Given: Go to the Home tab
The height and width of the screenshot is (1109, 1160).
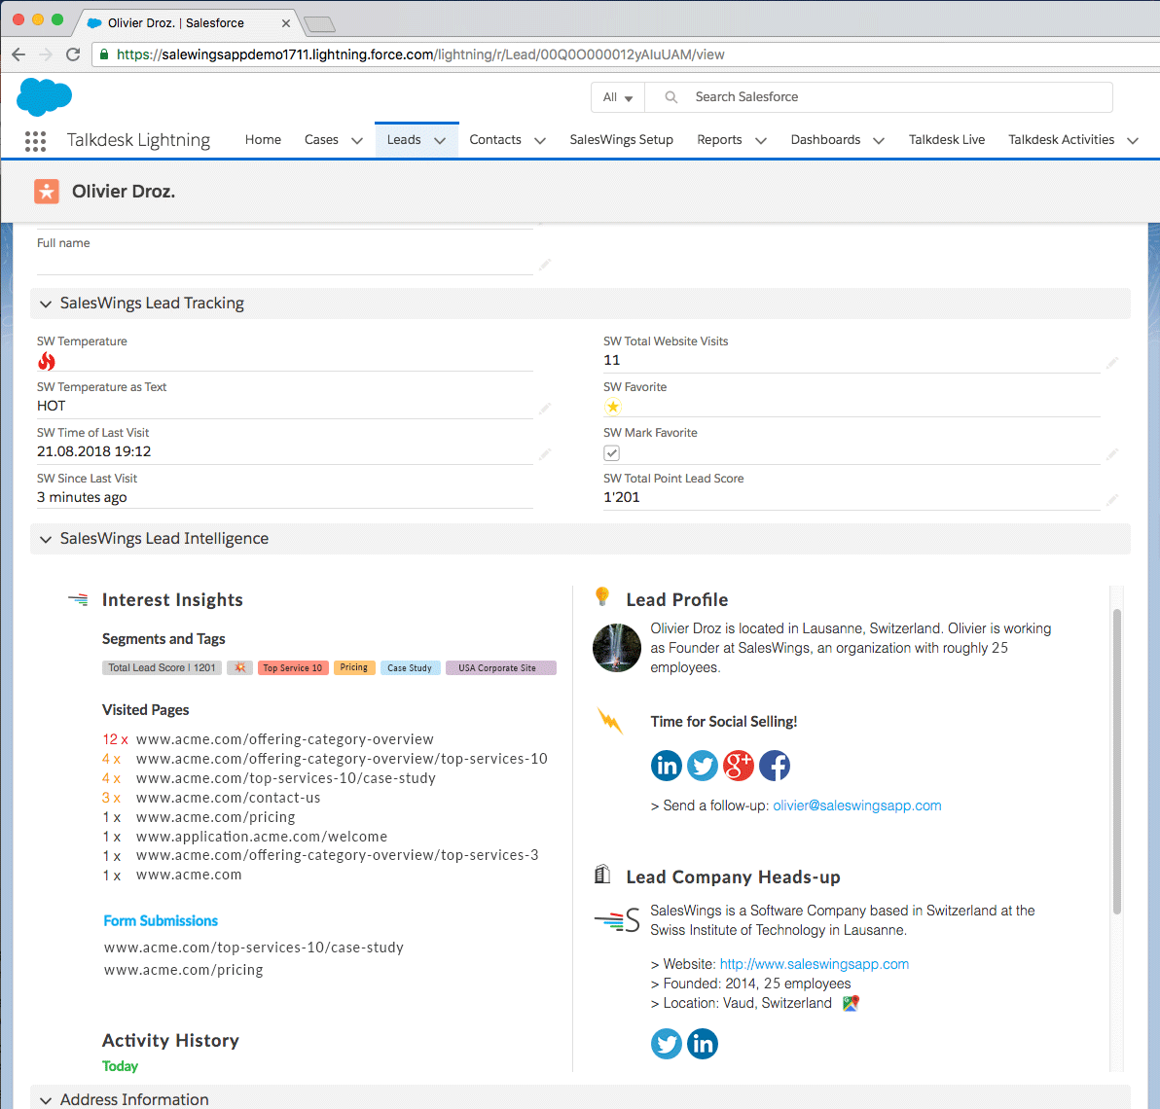Looking at the screenshot, I should coord(263,140).
